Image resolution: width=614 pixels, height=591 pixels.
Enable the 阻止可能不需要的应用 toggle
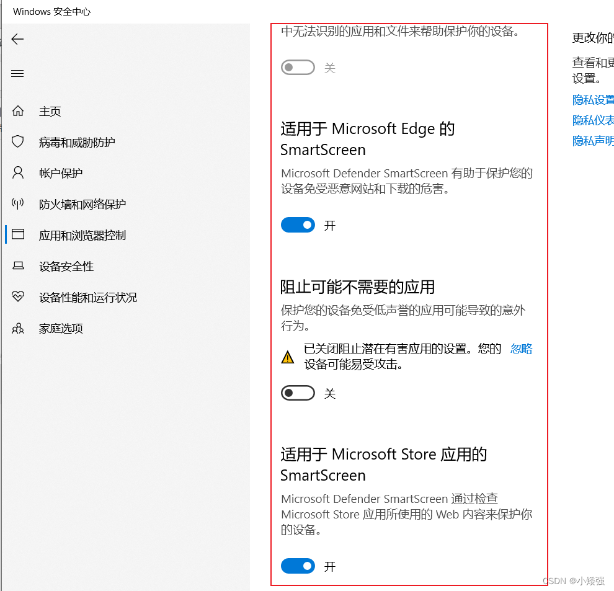298,393
